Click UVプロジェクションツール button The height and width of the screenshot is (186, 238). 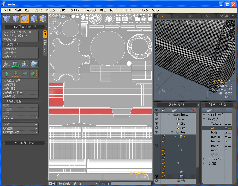tap(20, 32)
